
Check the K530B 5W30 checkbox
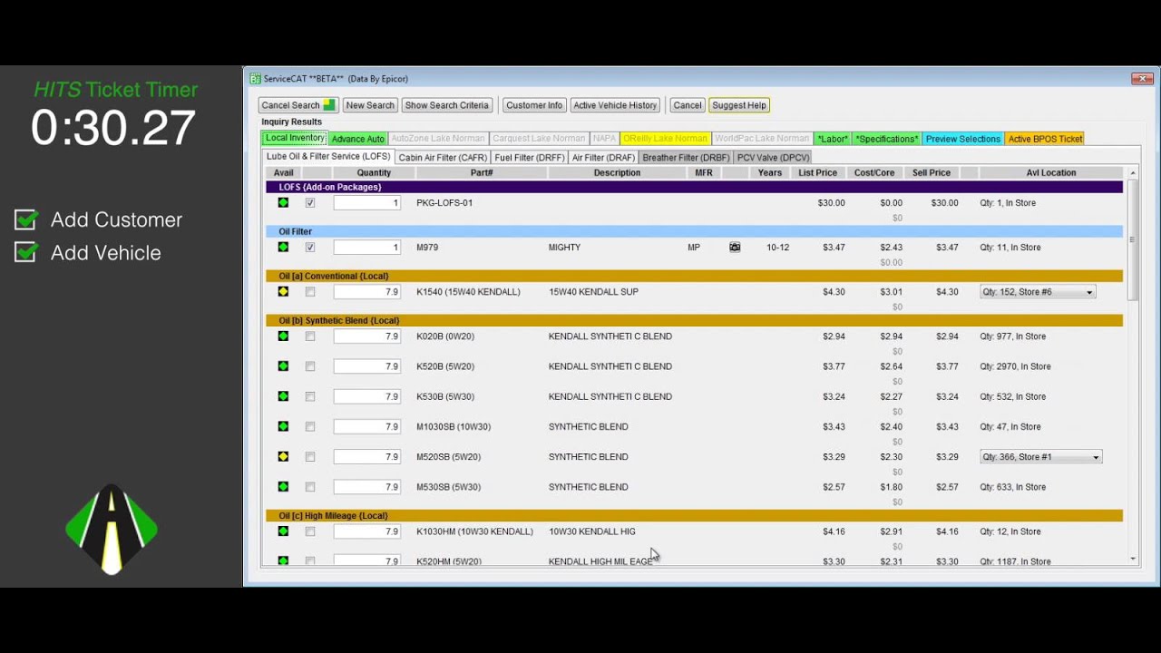coord(310,396)
